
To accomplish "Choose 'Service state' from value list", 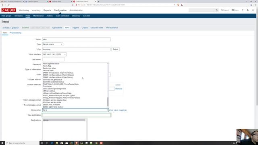I will [48, 70].
